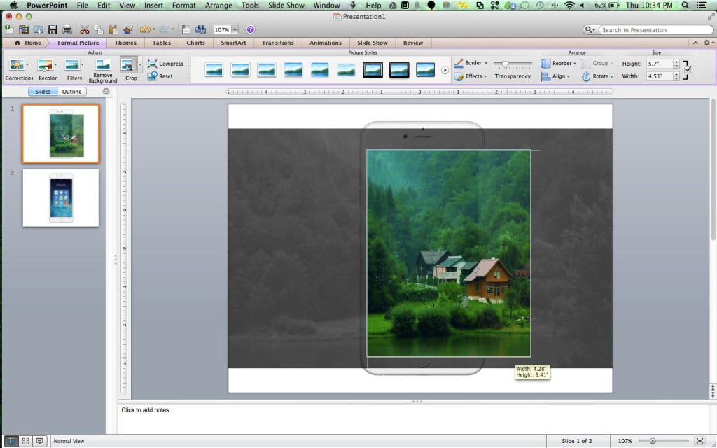Screen dimensions: 717x448
Task: Open the purple Help button
Action: tap(250, 29)
